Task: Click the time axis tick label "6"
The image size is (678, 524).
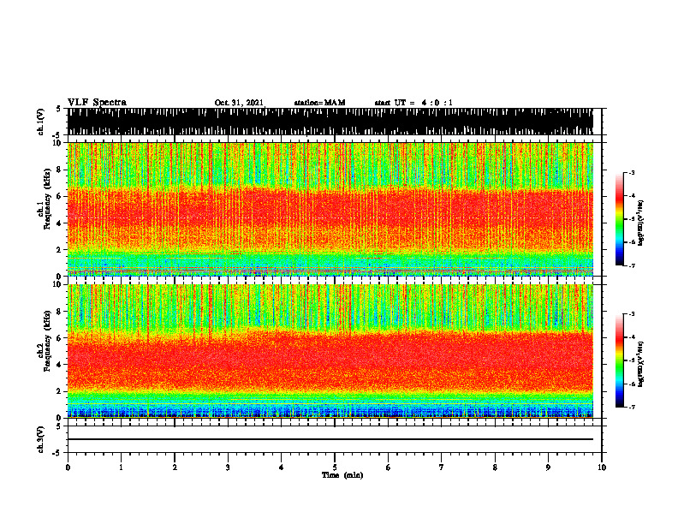Action: click(389, 467)
